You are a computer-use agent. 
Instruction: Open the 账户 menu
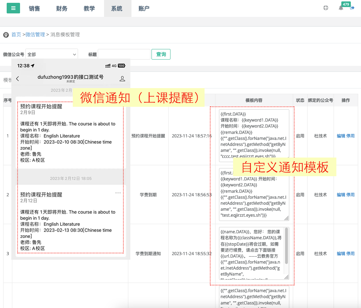tap(144, 8)
